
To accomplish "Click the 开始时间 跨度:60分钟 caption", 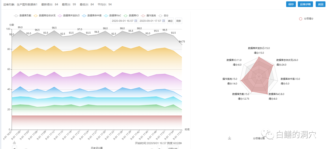I will click(158, 143).
